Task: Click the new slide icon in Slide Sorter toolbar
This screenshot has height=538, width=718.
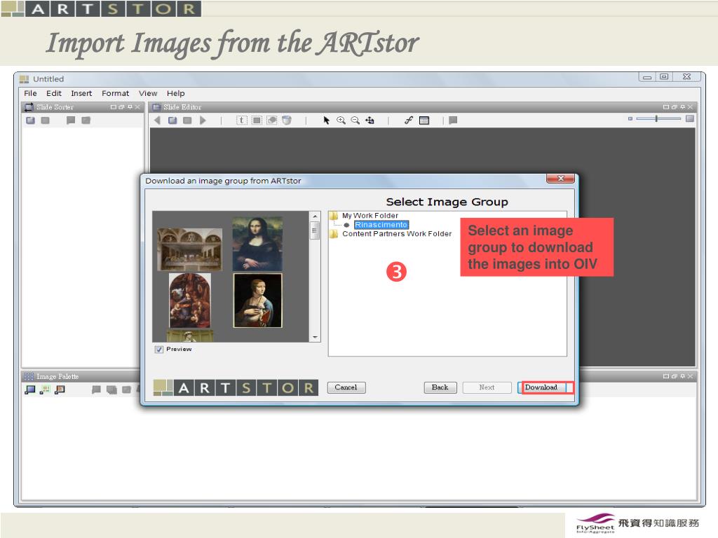Action: click(x=31, y=120)
